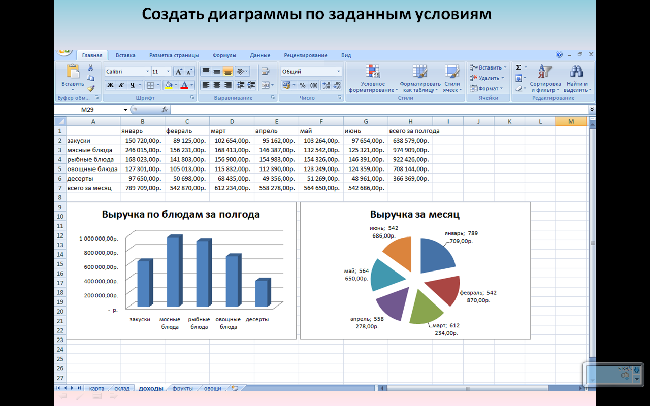The image size is (650, 406).
Task: Decrease indent in alignment group
Action: 240,85
